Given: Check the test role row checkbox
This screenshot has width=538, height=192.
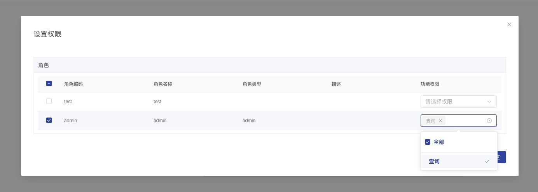Looking at the screenshot, I should [49, 101].
